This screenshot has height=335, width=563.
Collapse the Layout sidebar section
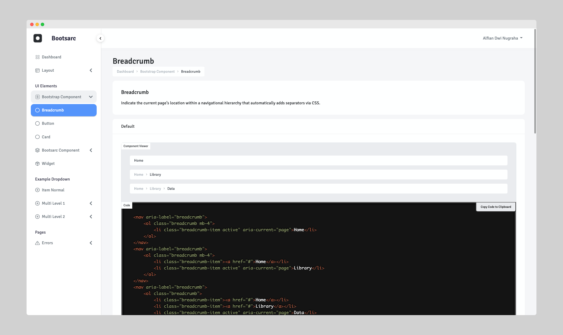click(91, 70)
